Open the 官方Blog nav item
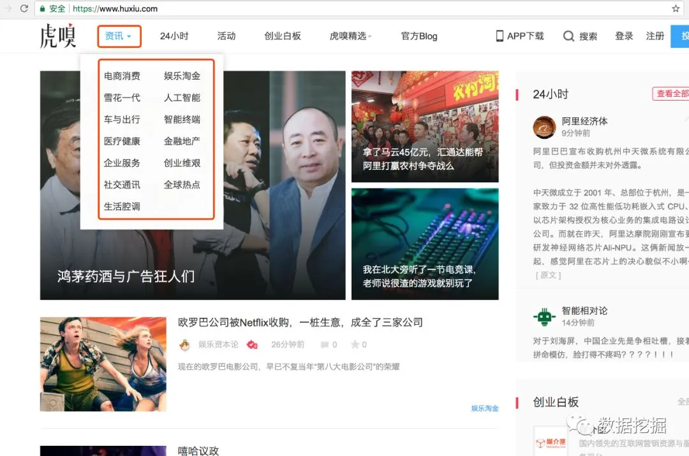This screenshot has height=456, width=689. [419, 36]
